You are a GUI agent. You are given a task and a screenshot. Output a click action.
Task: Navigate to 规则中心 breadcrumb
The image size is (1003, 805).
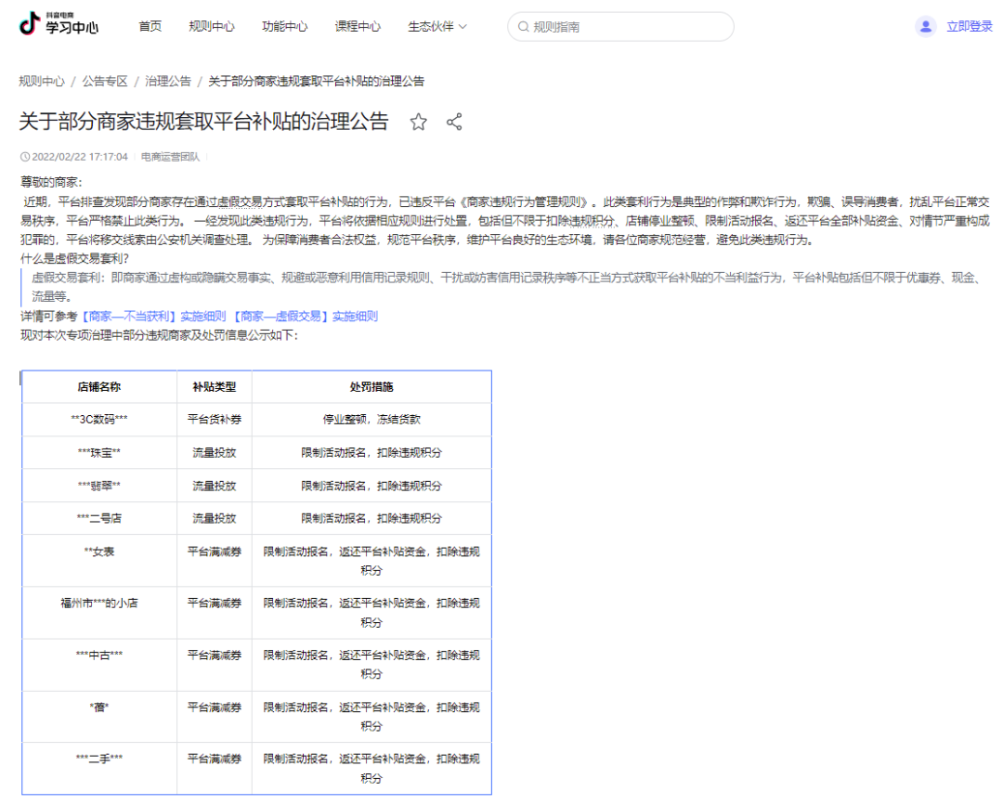point(42,81)
